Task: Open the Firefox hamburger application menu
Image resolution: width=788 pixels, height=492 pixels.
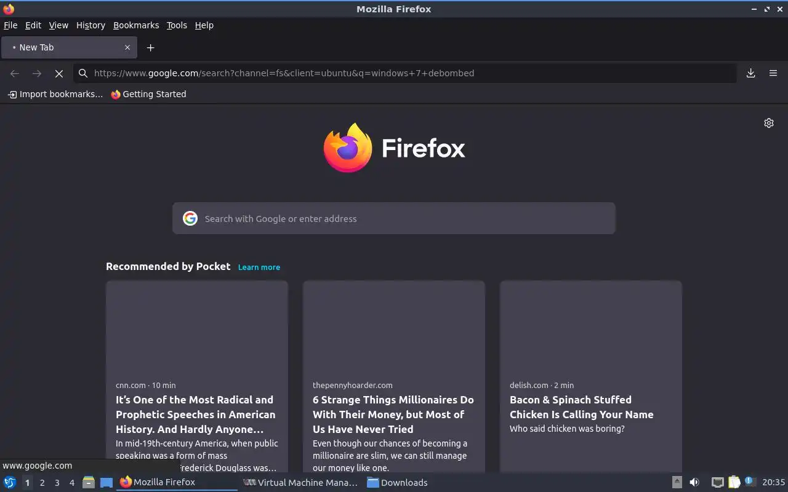Action: [773, 73]
